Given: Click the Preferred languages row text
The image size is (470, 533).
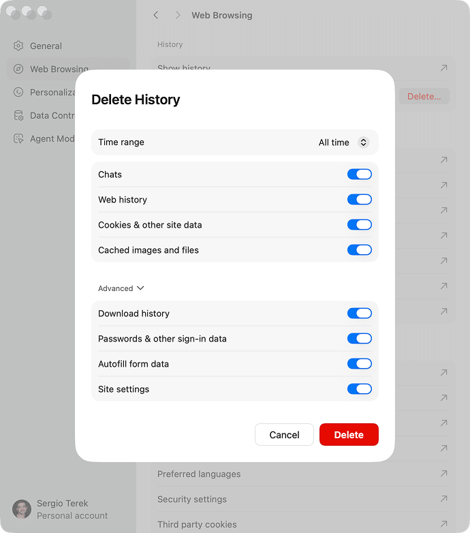Looking at the screenshot, I should (199, 474).
